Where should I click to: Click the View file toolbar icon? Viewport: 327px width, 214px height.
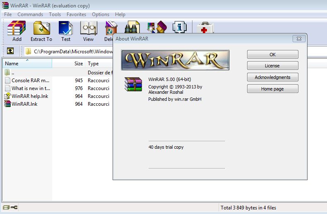click(x=88, y=31)
